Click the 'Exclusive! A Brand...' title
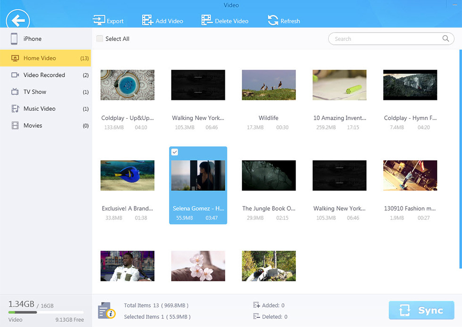 pos(127,208)
